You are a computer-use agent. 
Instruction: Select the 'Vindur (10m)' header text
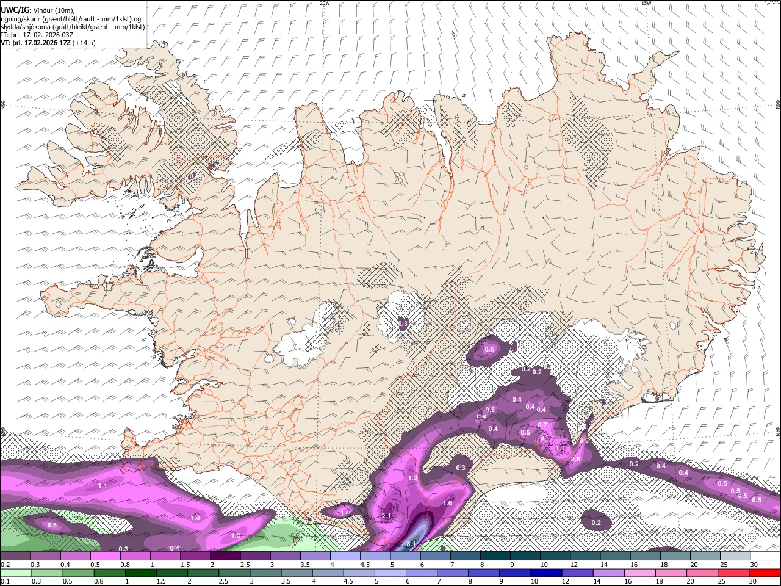(54, 10)
